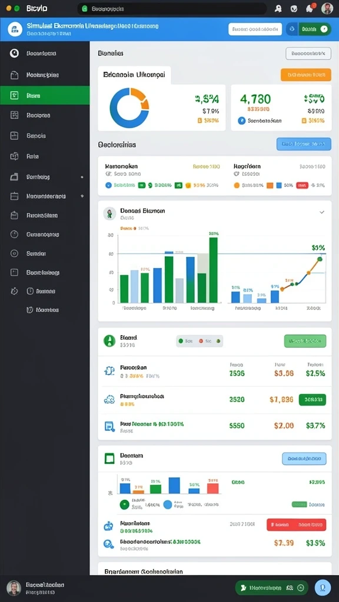Screen dimensions: 339x602
Task: Click the green avatar icon in bar chart card
Action: coord(109,214)
